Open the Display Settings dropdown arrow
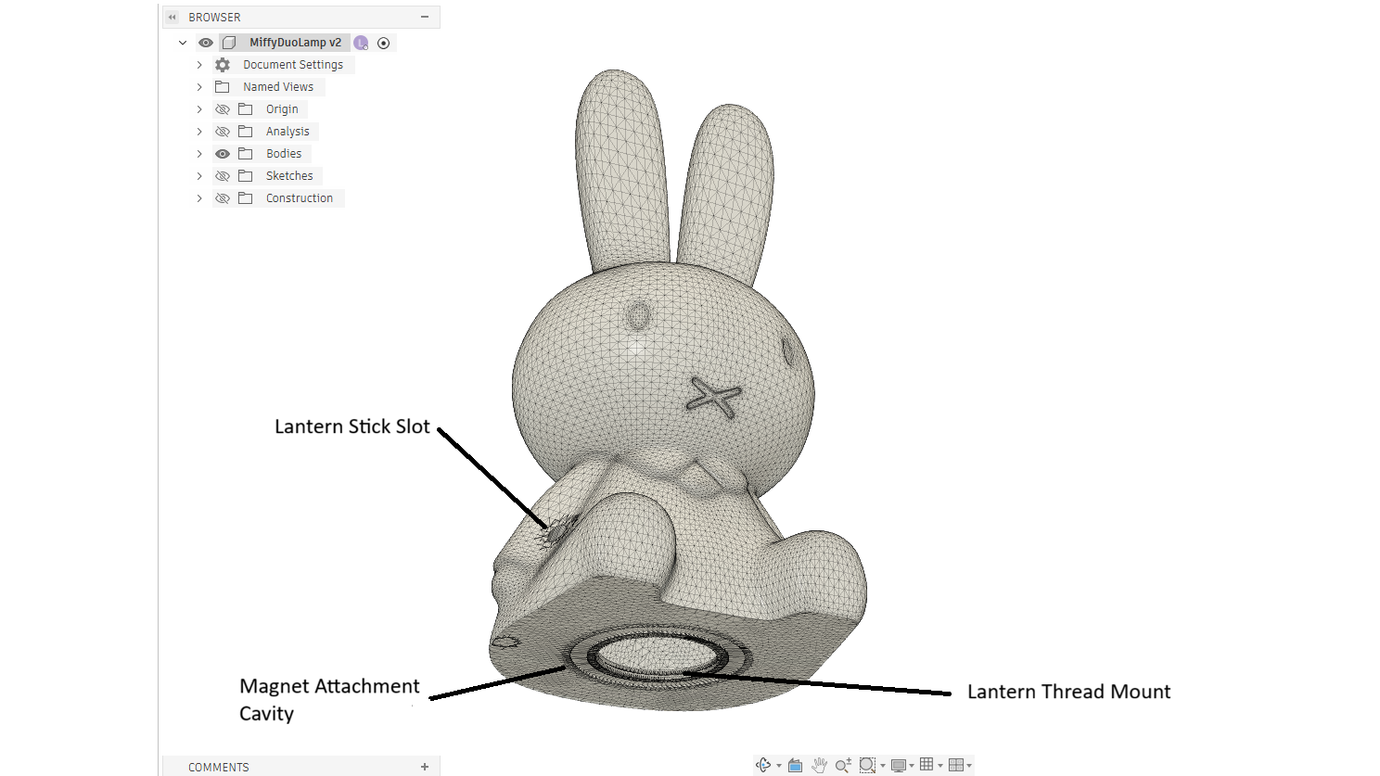Image resolution: width=1380 pixels, height=776 pixels. (x=912, y=766)
